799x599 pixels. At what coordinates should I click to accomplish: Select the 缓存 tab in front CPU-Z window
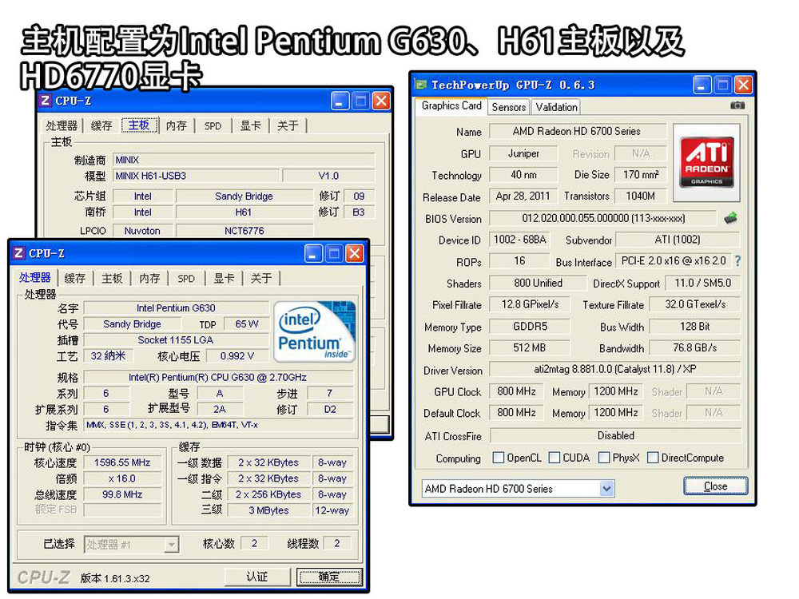(75, 278)
